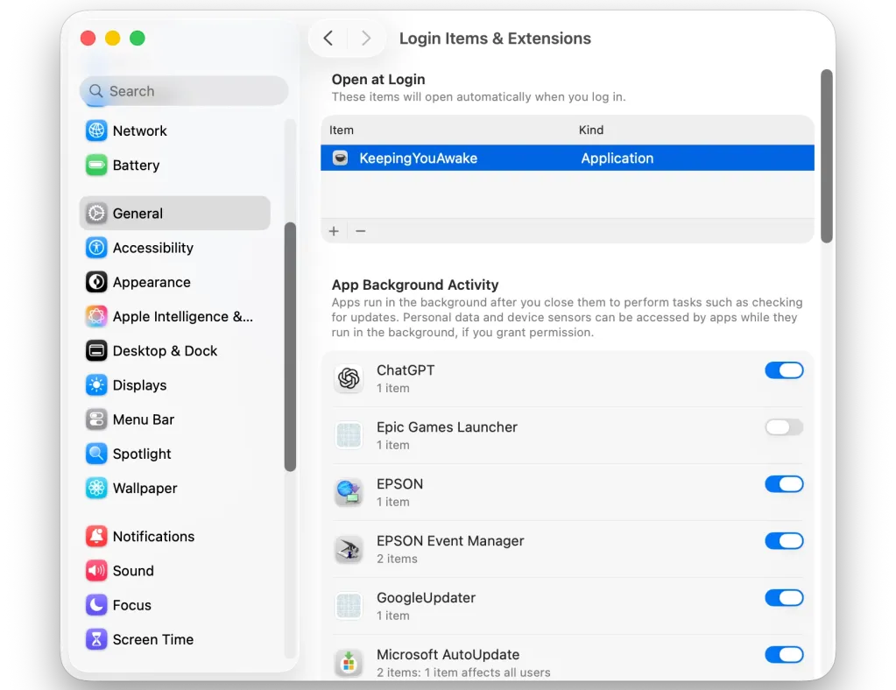This screenshot has height=690, width=896.
Task: Open Screen Time settings pane
Action: pyautogui.click(x=152, y=640)
